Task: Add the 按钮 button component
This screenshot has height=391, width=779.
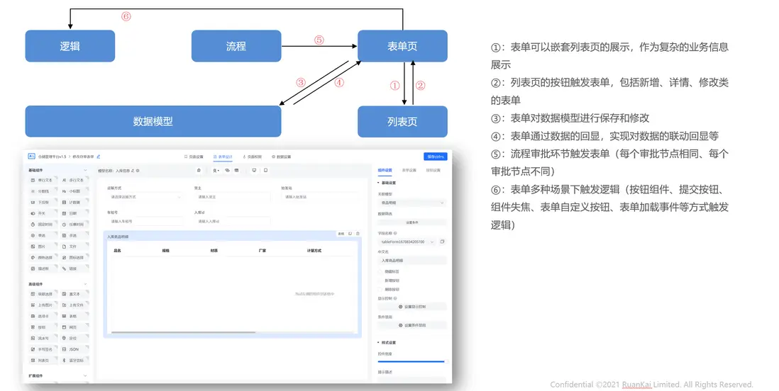Action: pos(43,327)
